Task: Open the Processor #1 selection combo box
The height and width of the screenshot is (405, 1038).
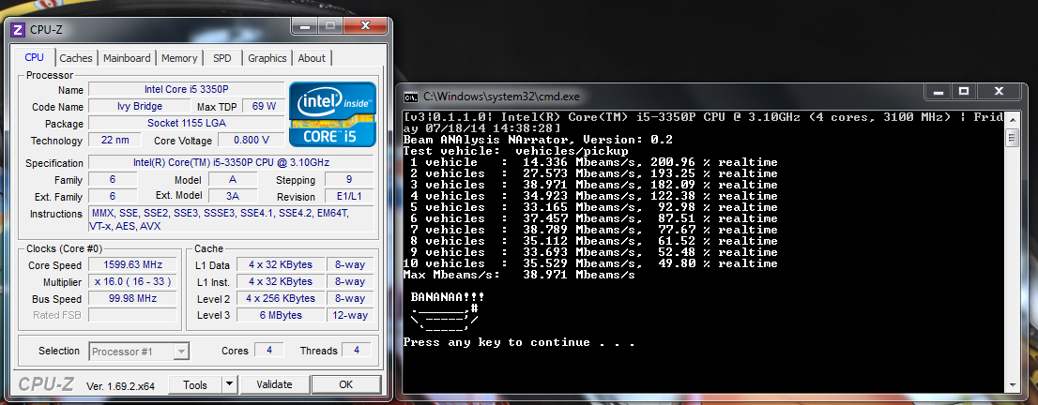Action: [x=140, y=352]
